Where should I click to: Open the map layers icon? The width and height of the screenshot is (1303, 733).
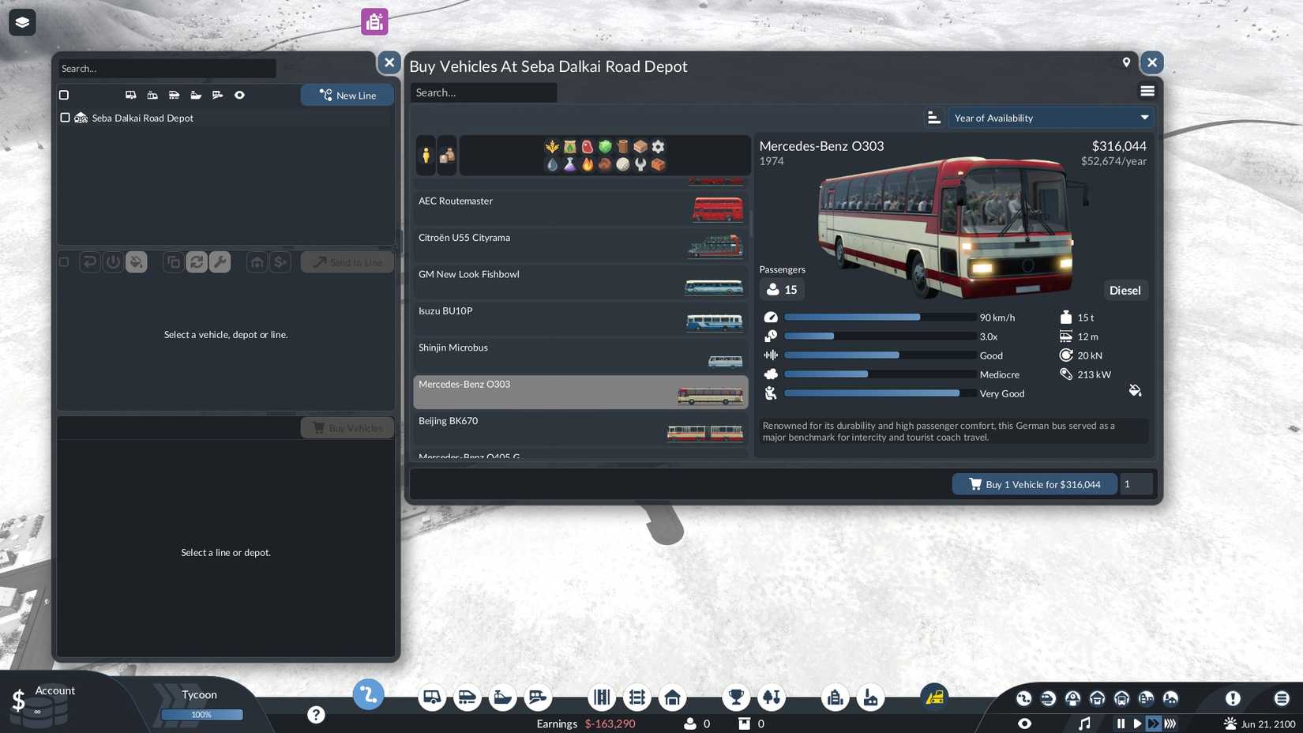pyautogui.click(x=22, y=22)
